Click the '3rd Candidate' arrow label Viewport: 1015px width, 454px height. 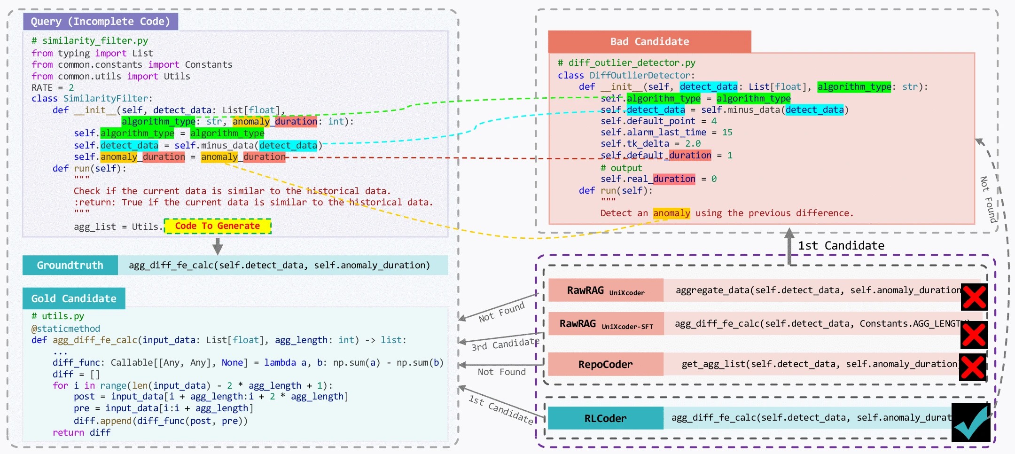[505, 344]
